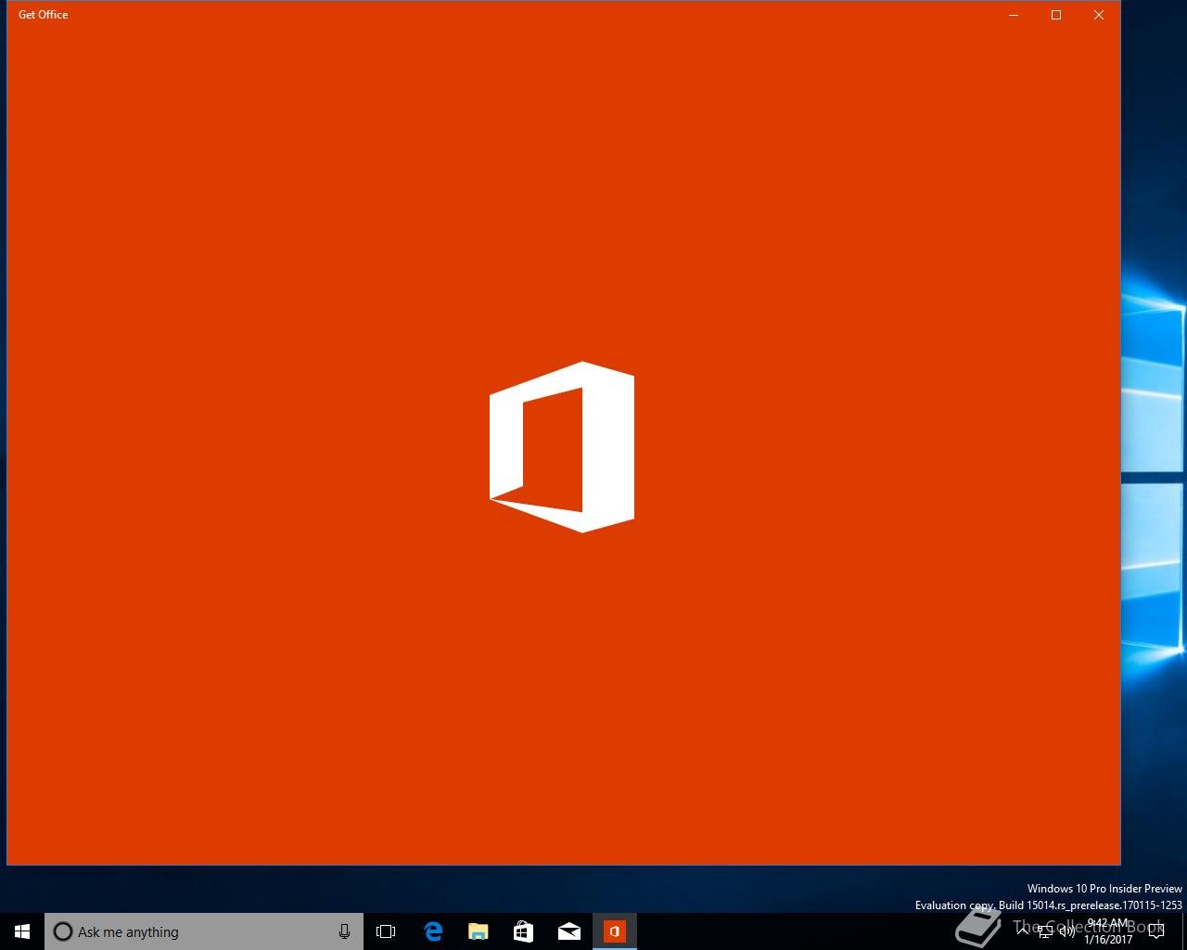Click the Get Office window title

(43, 15)
